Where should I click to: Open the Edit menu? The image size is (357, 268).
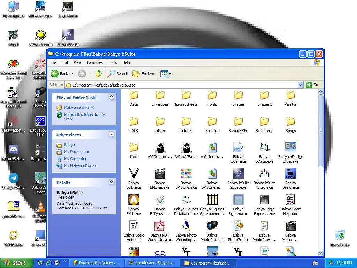click(x=65, y=62)
